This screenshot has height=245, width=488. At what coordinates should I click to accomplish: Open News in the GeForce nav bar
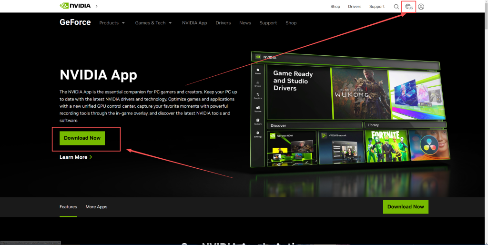tap(245, 23)
